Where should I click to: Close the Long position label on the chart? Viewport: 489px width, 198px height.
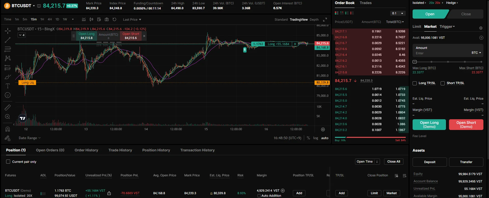(x=295, y=44)
